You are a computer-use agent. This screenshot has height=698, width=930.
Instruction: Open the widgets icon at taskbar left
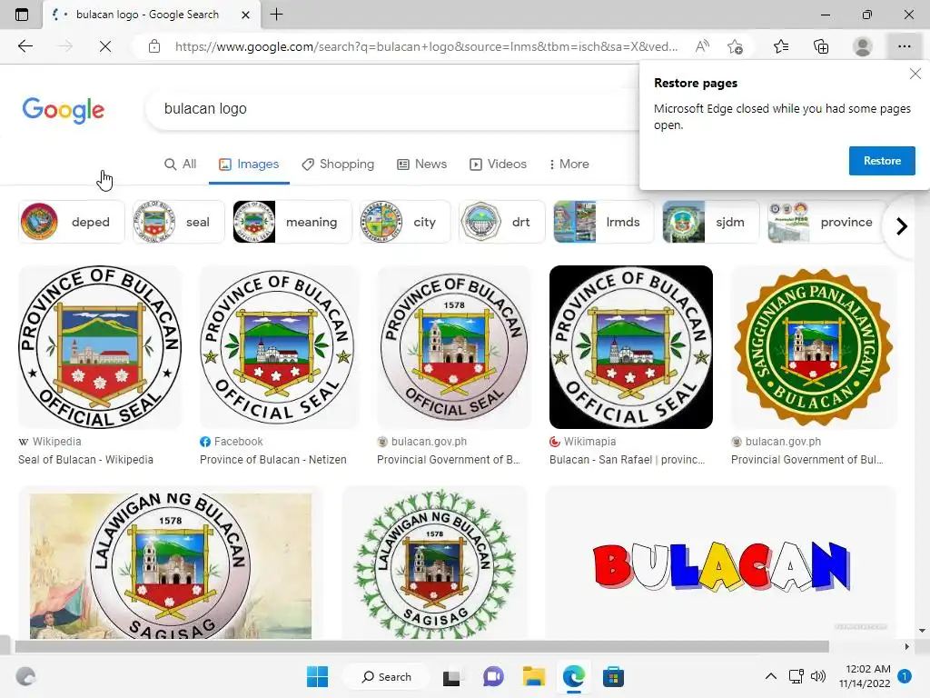pyautogui.click(x=25, y=676)
